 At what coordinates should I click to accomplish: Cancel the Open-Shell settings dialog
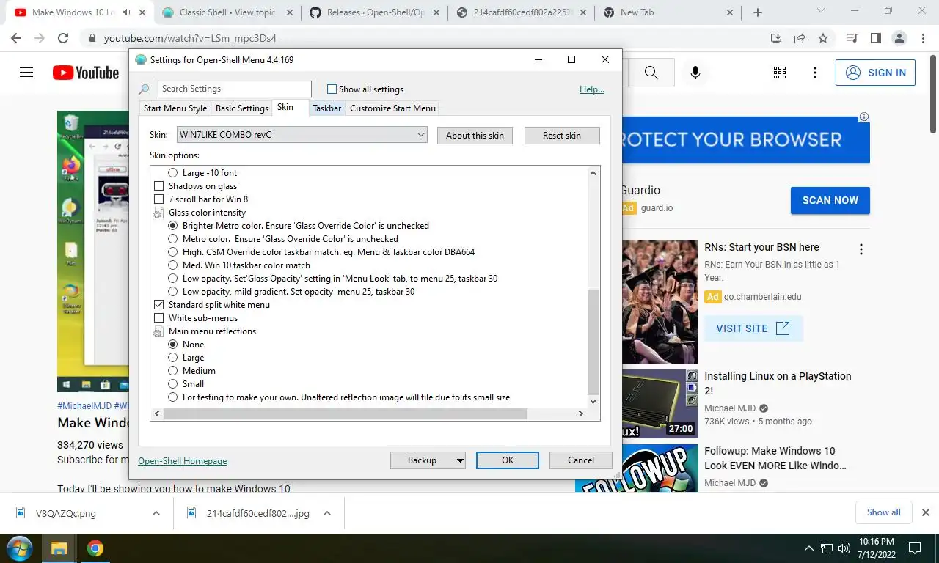[x=581, y=460]
